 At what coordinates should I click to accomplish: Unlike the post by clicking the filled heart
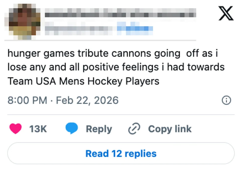coord(16,129)
